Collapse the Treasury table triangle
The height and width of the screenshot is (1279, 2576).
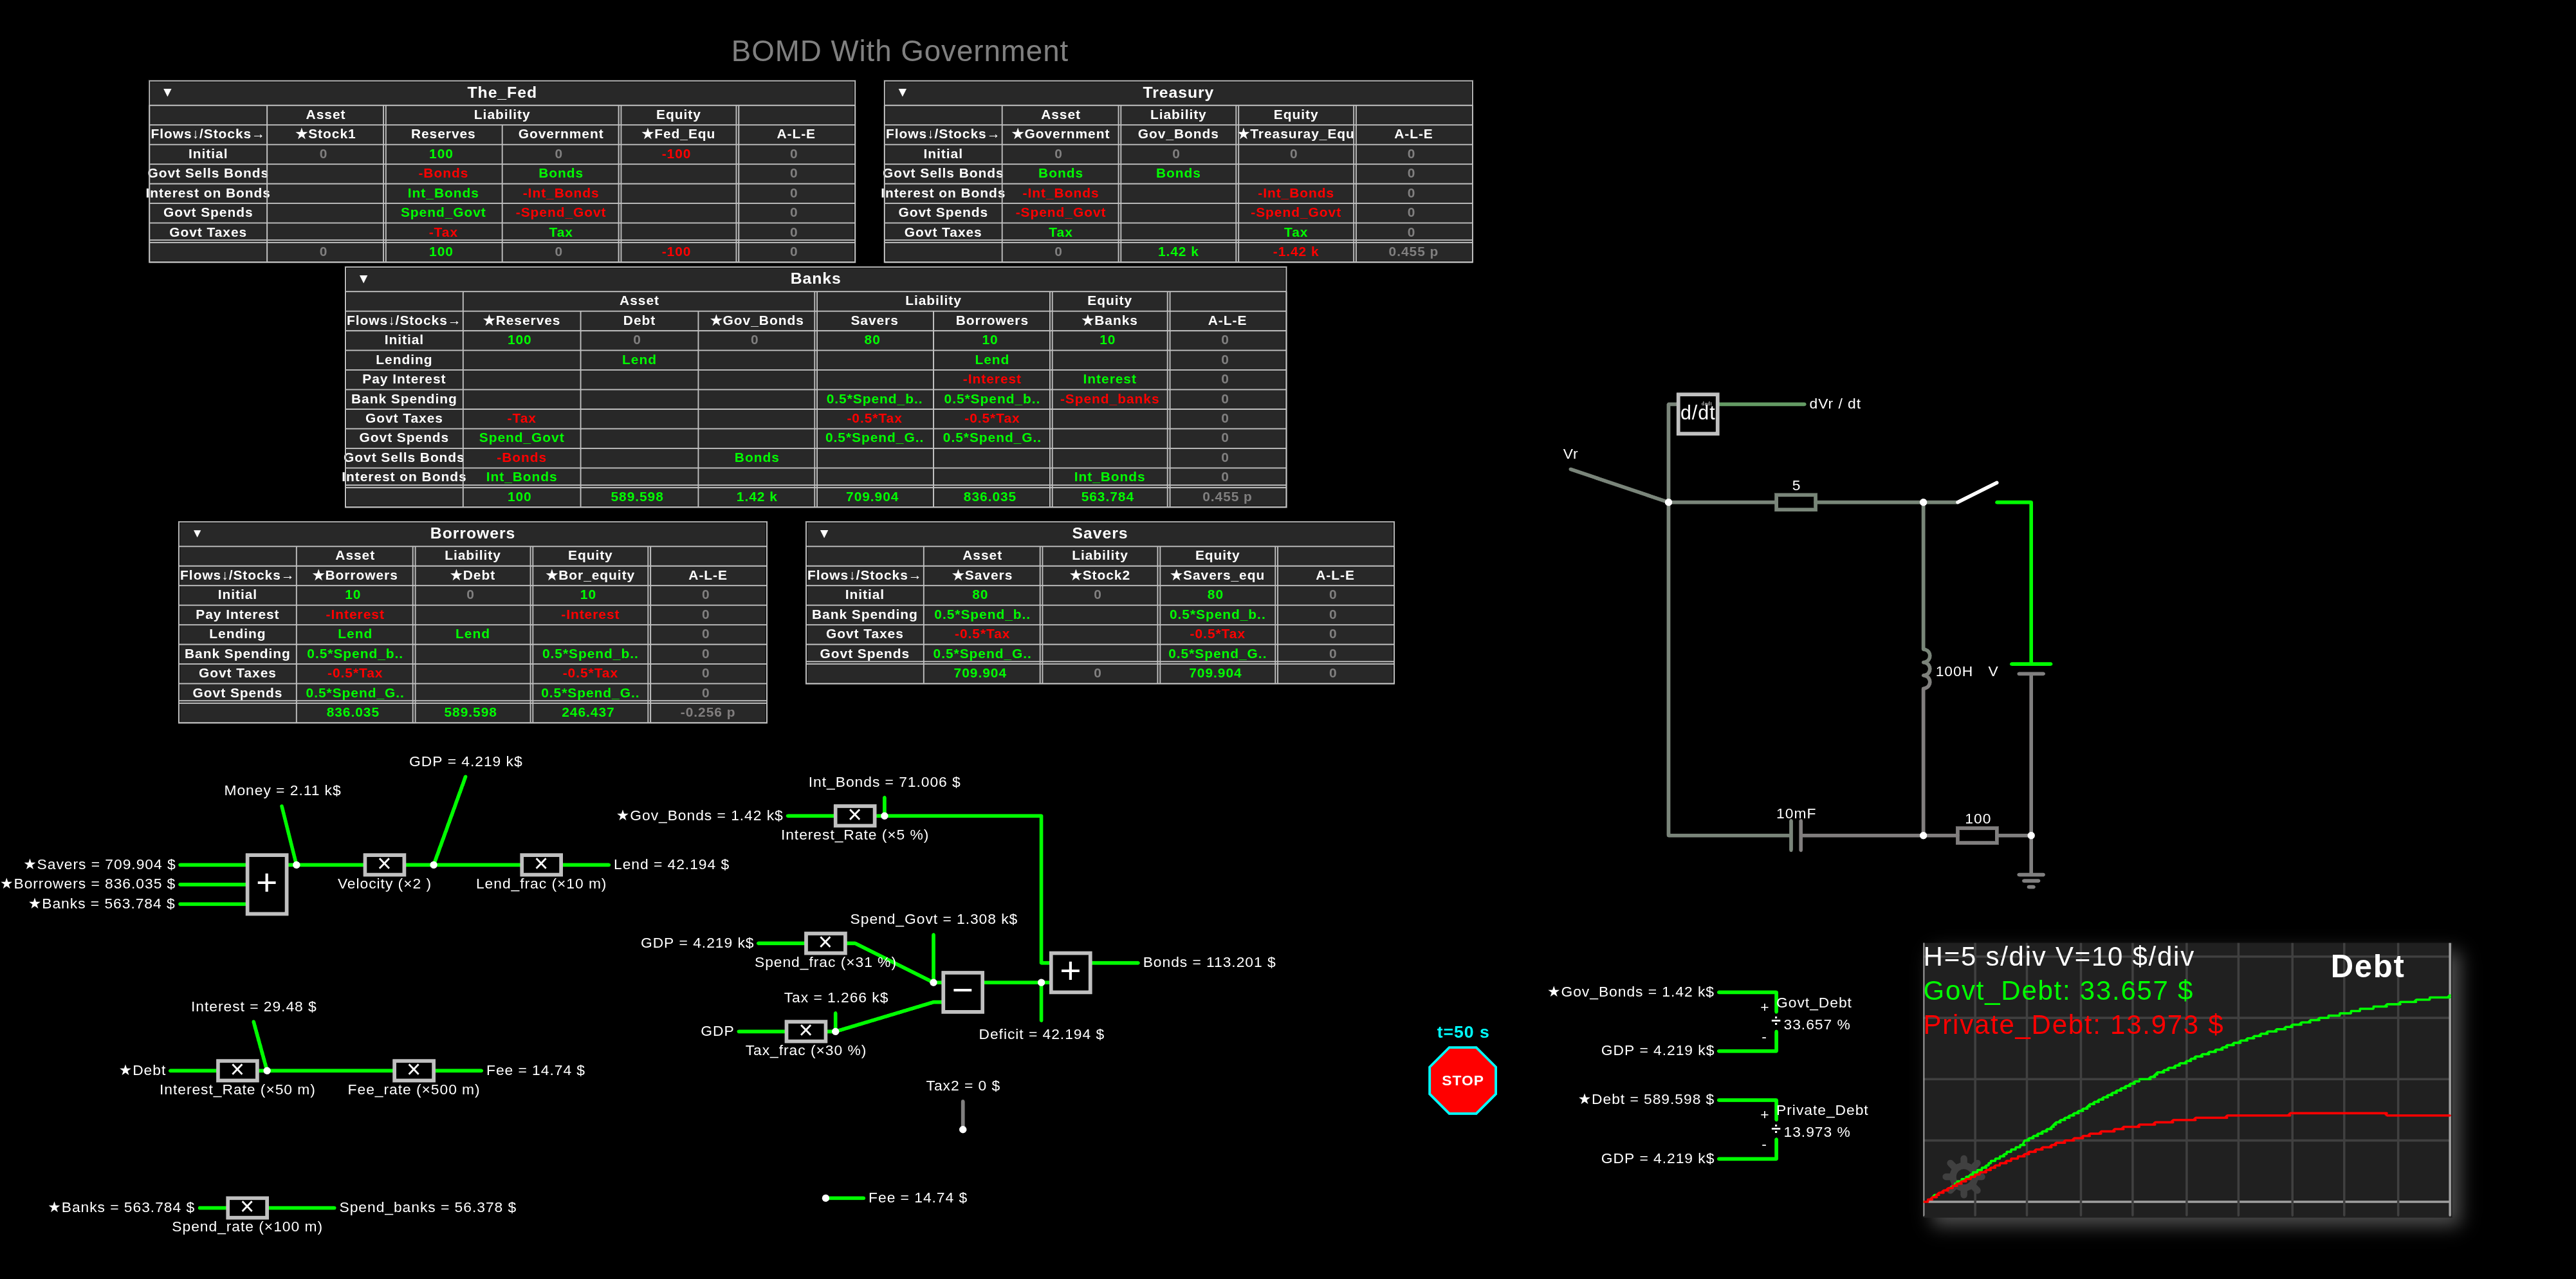coord(902,92)
